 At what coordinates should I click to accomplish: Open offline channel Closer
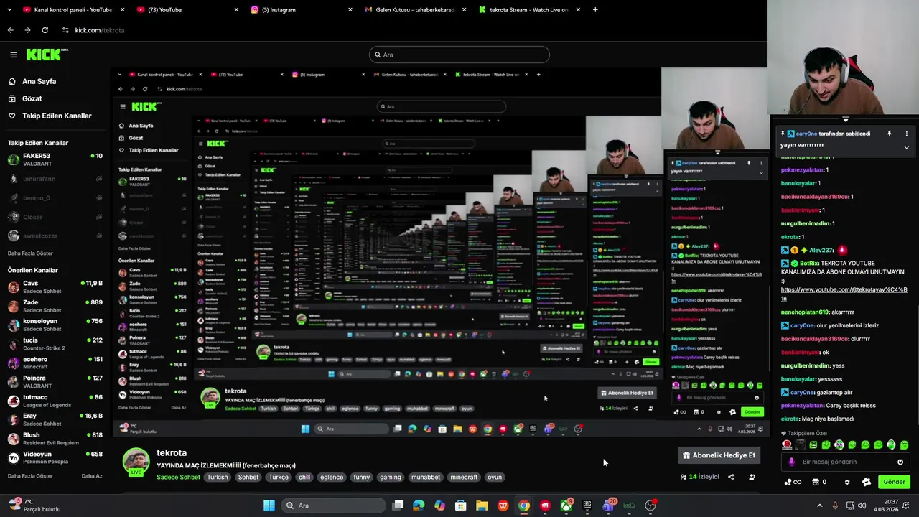(55, 217)
